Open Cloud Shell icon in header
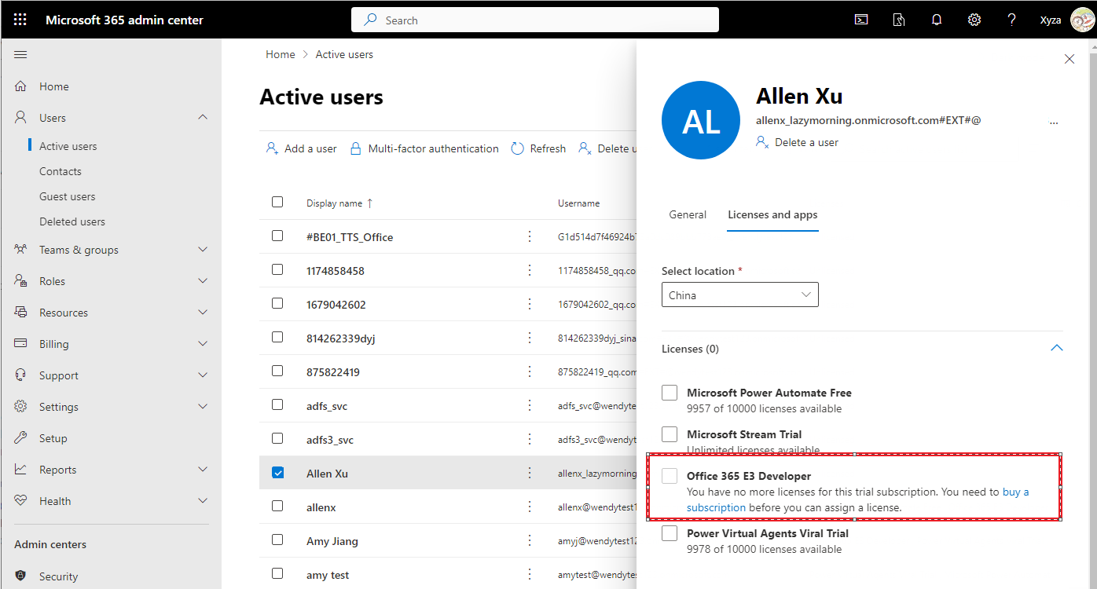Image resolution: width=1097 pixels, height=589 pixels. click(861, 20)
